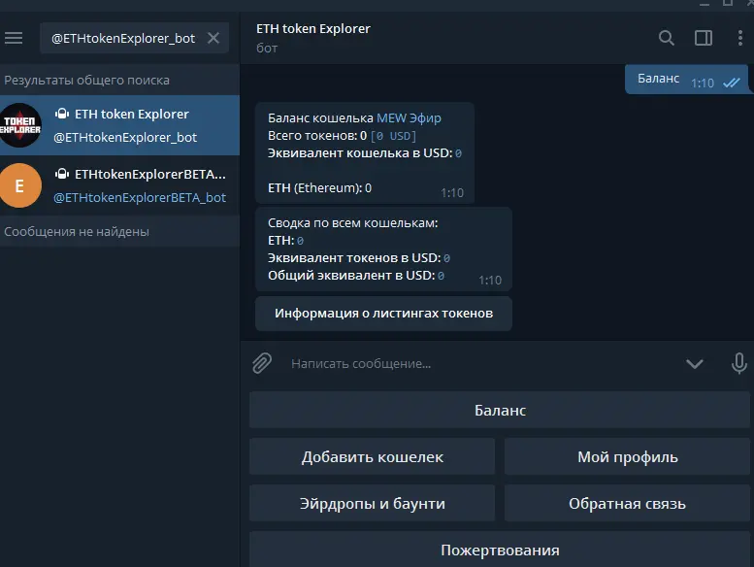
Task: Click the ETH token Explorer chat header title
Action: tap(313, 29)
